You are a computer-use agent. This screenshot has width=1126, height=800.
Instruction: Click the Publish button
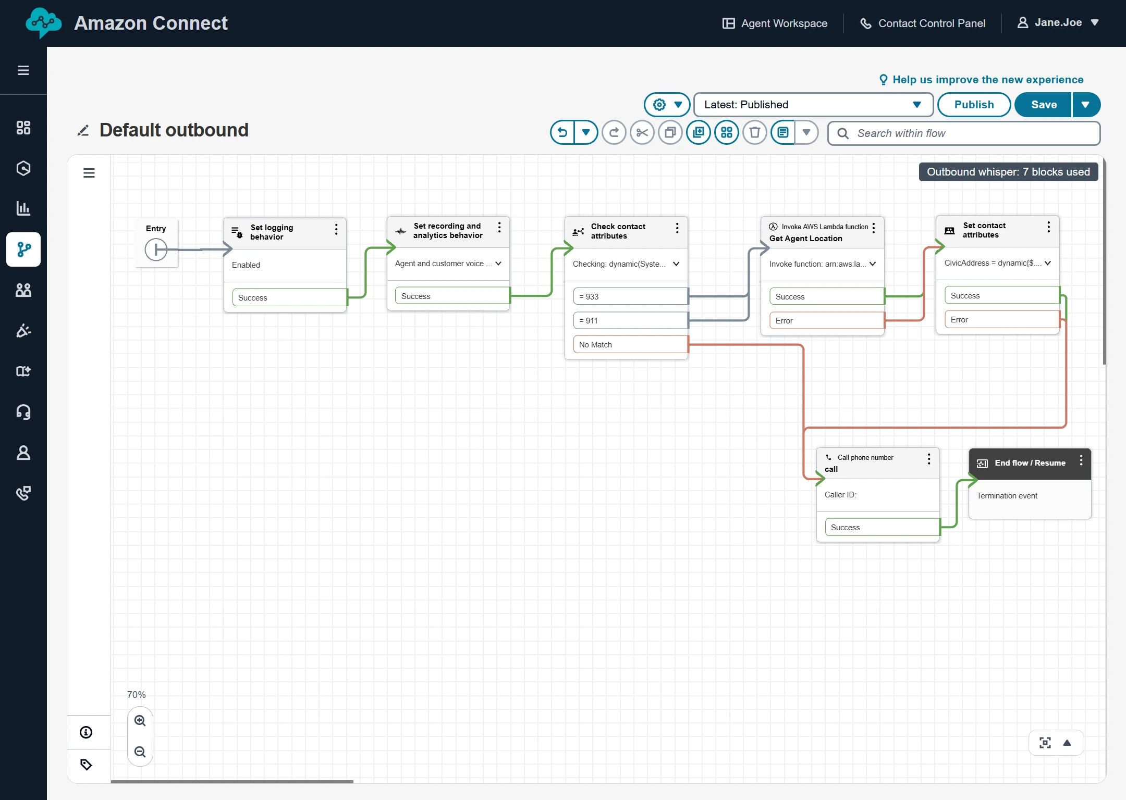974,105
